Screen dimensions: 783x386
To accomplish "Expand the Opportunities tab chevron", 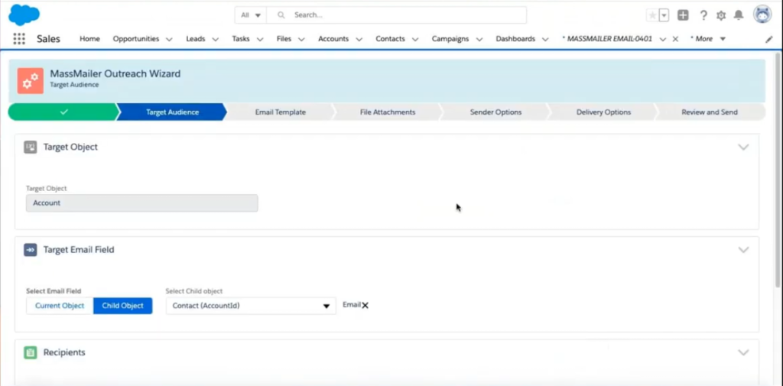I will tap(169, 39).
